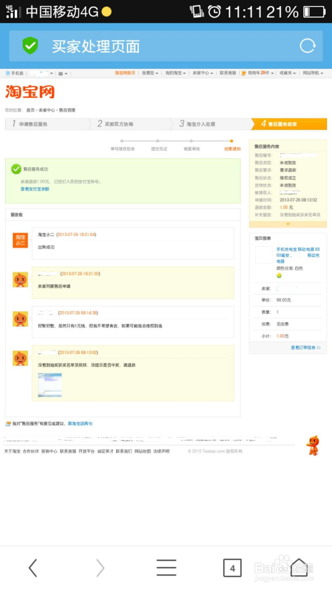Click 开放平台 in the footer
The image size is (332, 590).
(x=86, y=451)
